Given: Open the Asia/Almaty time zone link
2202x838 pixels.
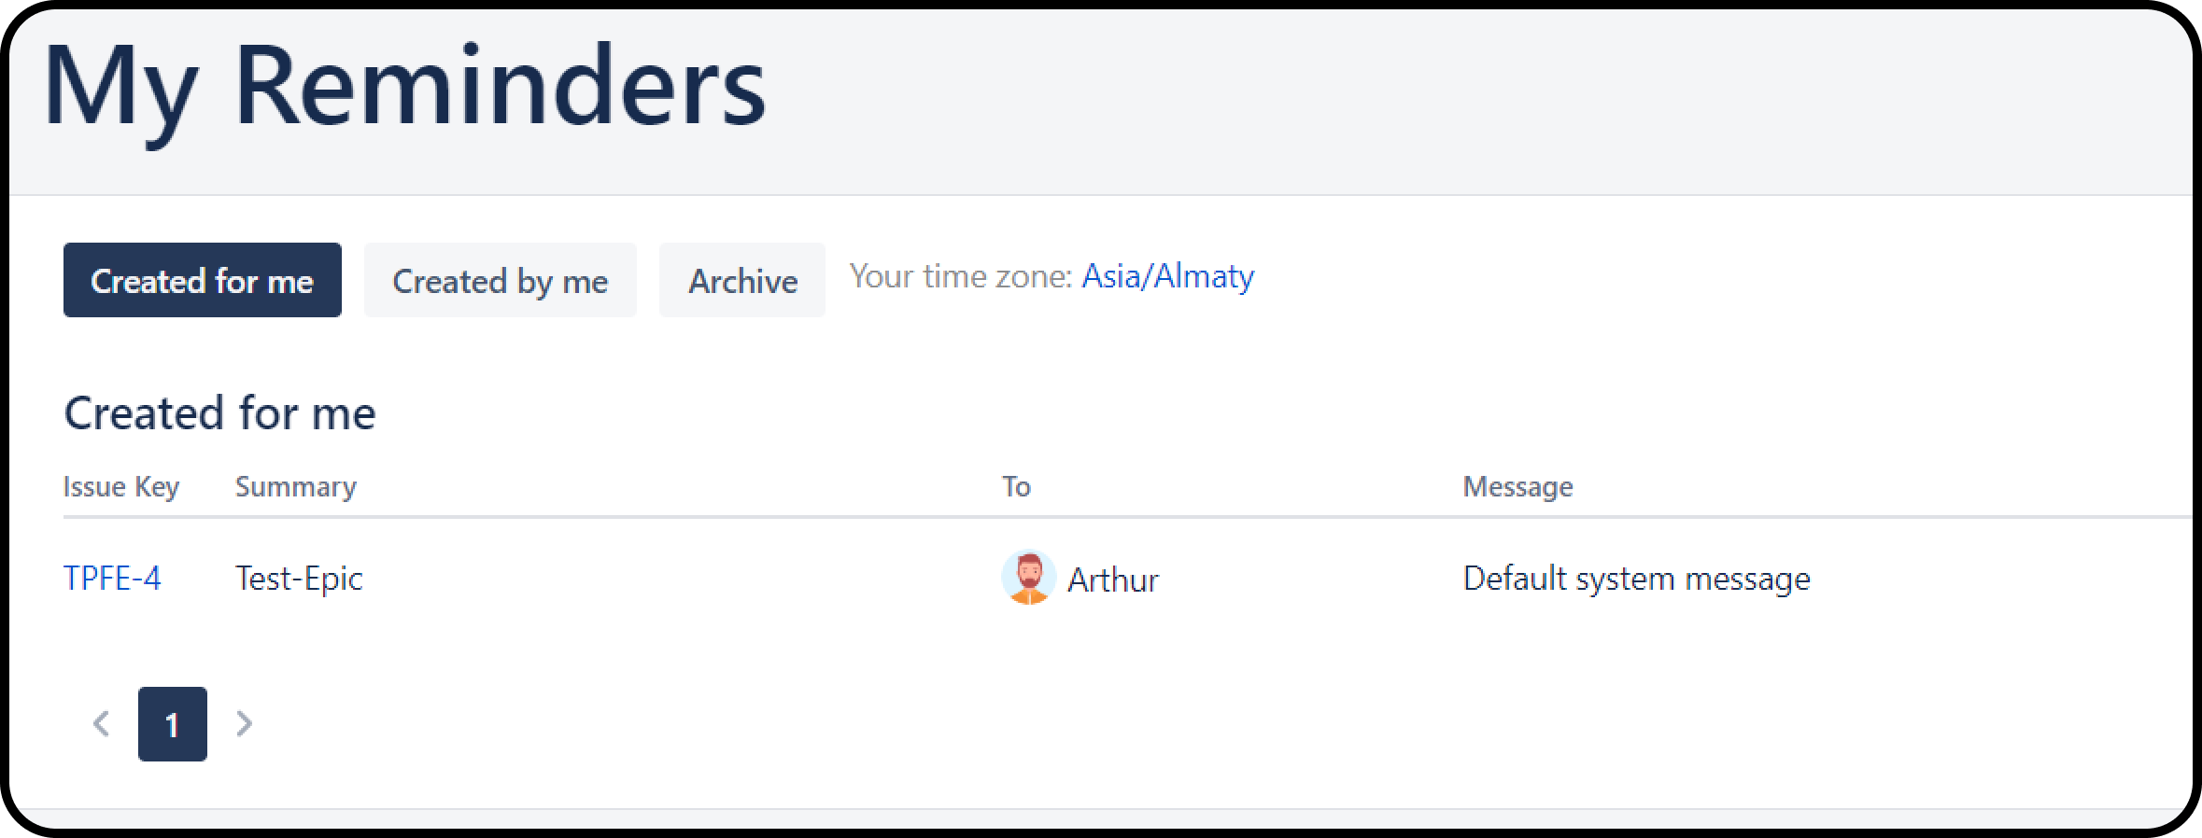Looking at the screenshot, I should click(x=1167, y=276).
